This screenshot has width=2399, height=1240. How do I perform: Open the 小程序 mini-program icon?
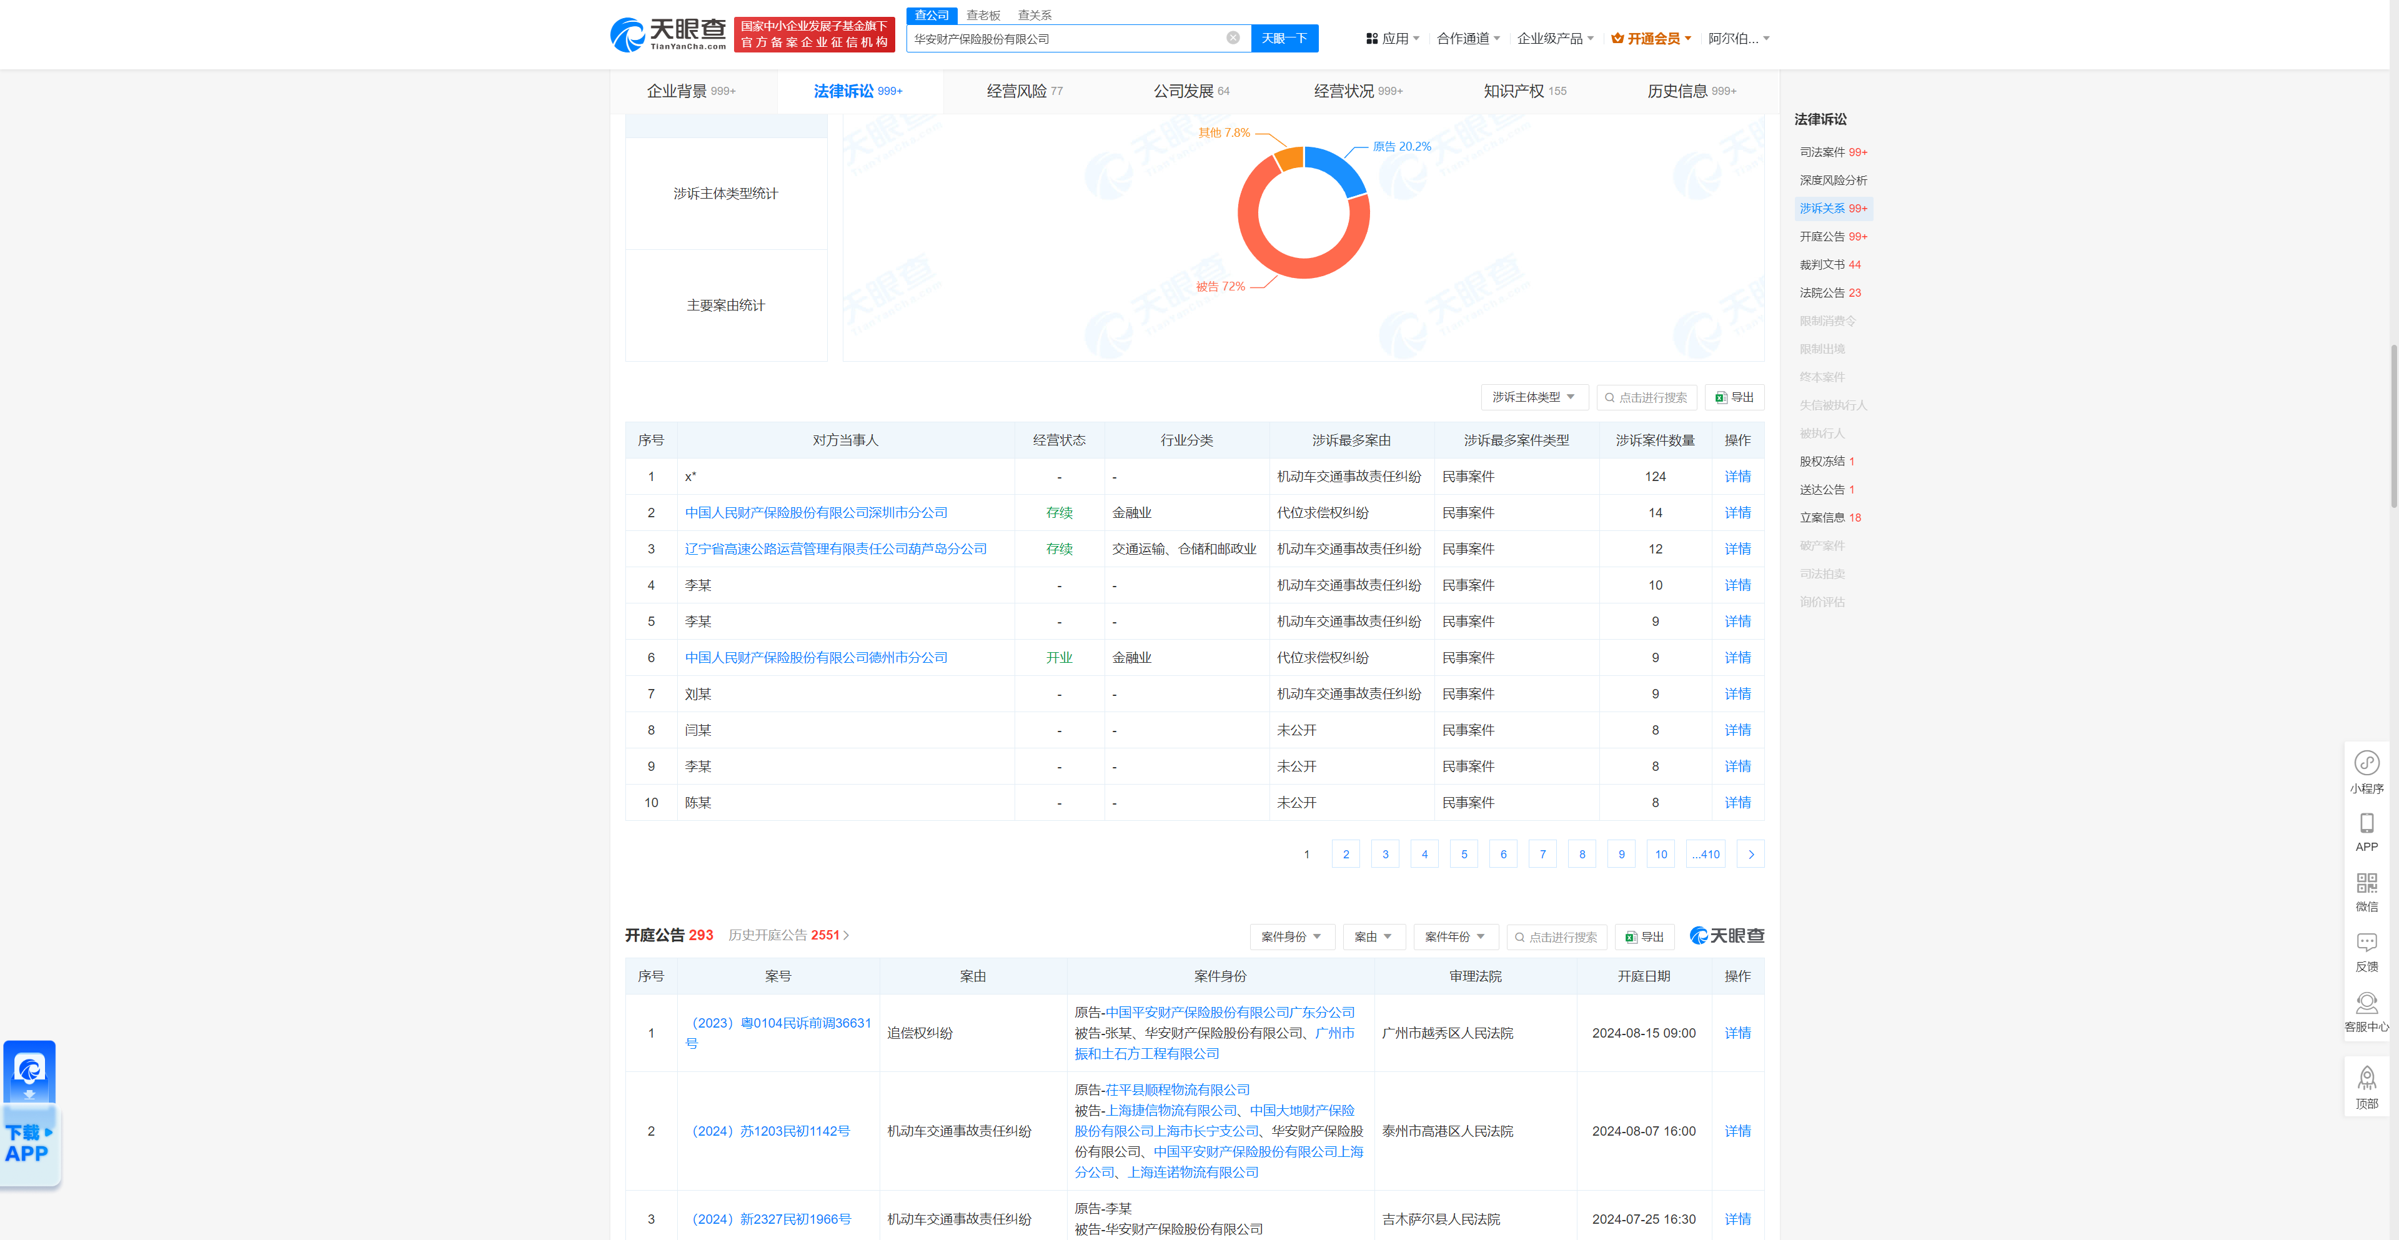(2367, 763)
